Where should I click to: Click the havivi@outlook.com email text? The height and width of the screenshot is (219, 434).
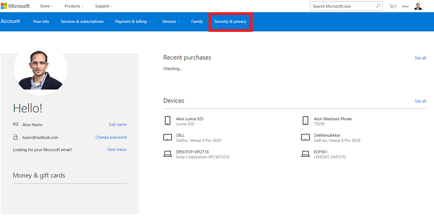tap(40, 138)
